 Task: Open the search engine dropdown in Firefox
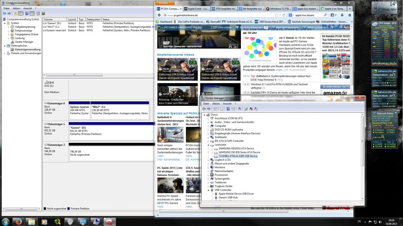(291, 15)
